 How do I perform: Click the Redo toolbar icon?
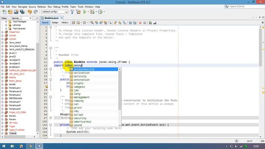(36, 12)
